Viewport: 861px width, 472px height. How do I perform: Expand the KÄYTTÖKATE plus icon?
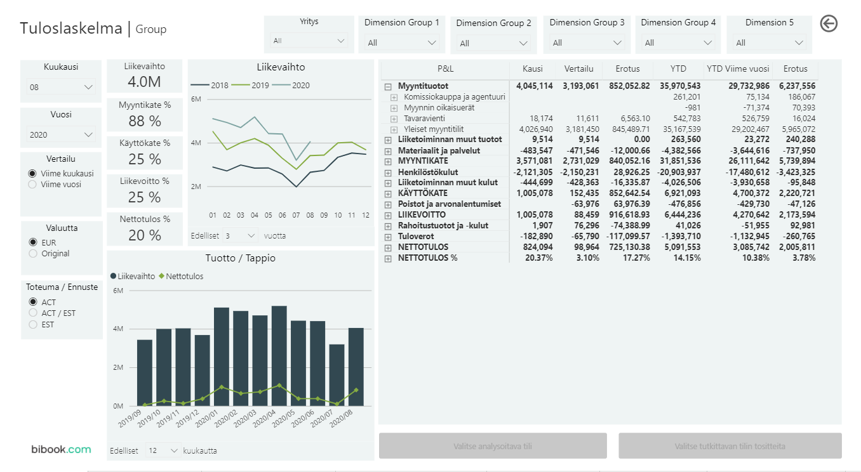[387, 193]
